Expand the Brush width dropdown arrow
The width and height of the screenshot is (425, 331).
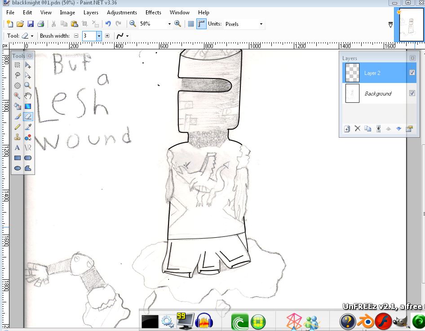pyautogui.click(x=99, y=36)
